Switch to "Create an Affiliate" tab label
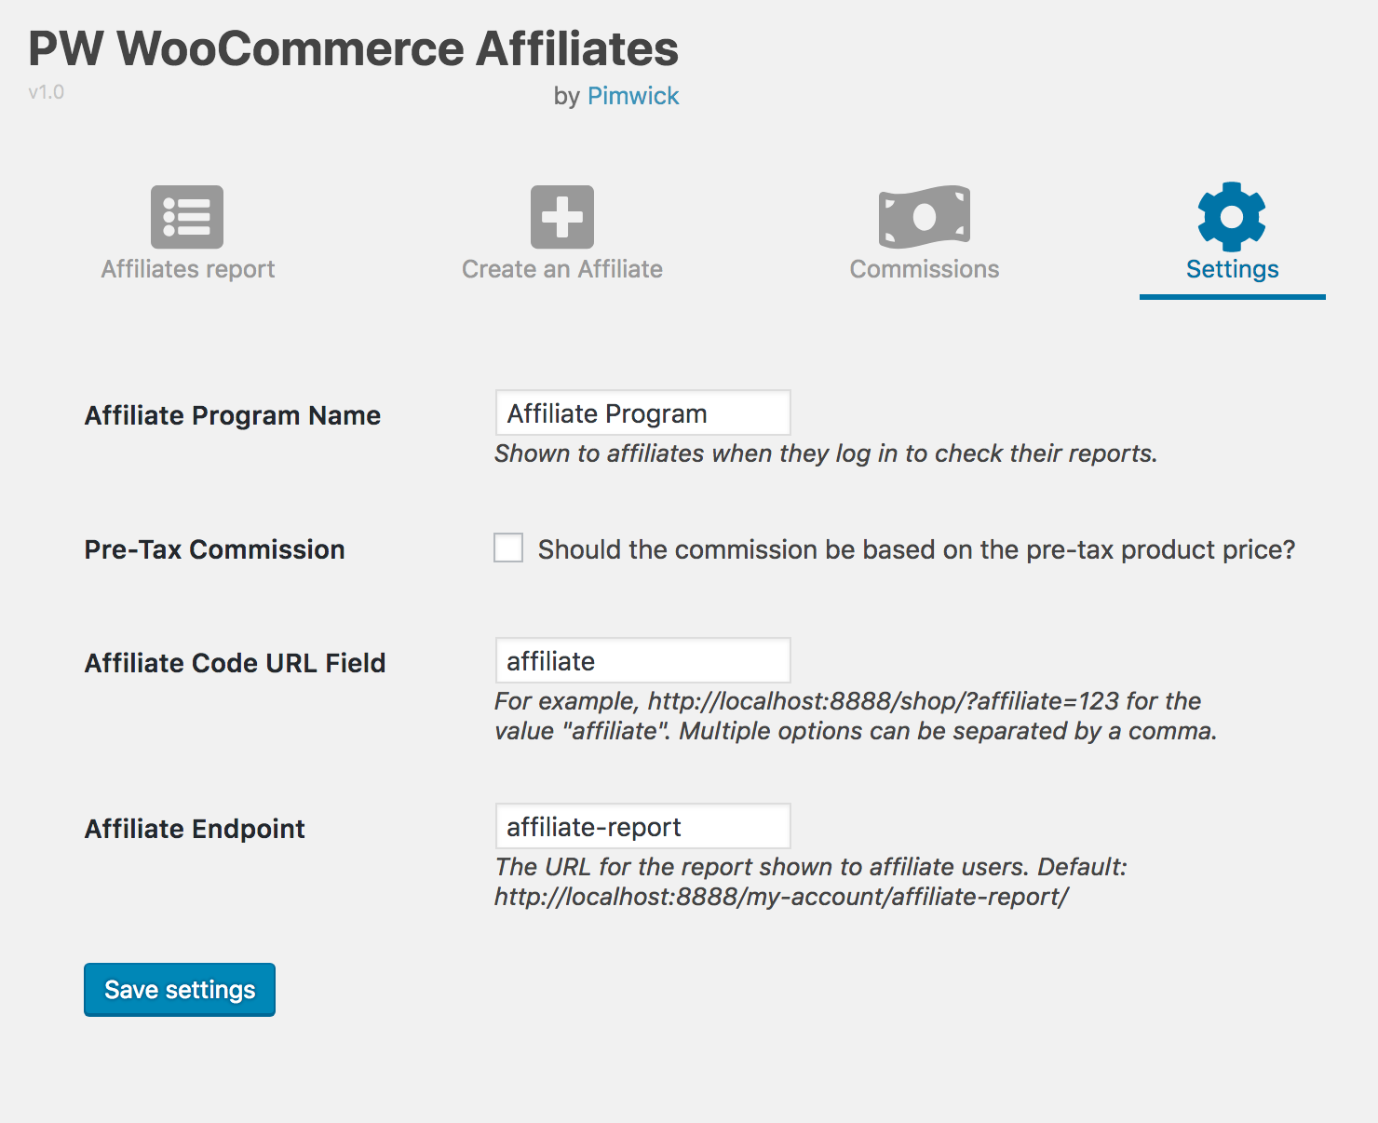Viewport: 1378px width, 1123px height. [562, 269]
